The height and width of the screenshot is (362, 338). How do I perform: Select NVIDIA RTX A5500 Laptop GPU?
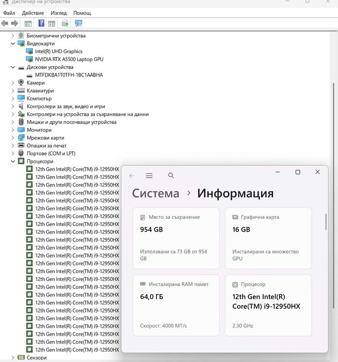coord(69,59)
